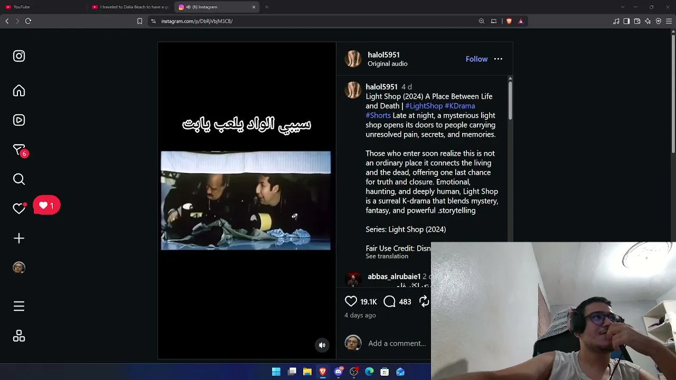Open Reels from the sidebar
This screenshot has width=676, height=380.
[19, 120]
